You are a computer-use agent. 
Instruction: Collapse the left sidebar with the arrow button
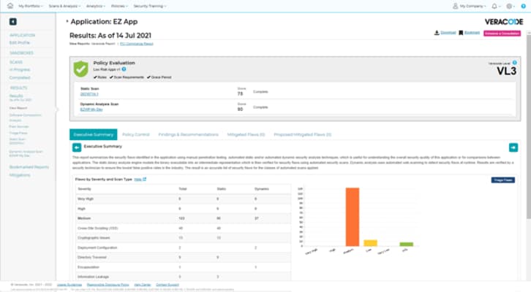tap(12, 21)
